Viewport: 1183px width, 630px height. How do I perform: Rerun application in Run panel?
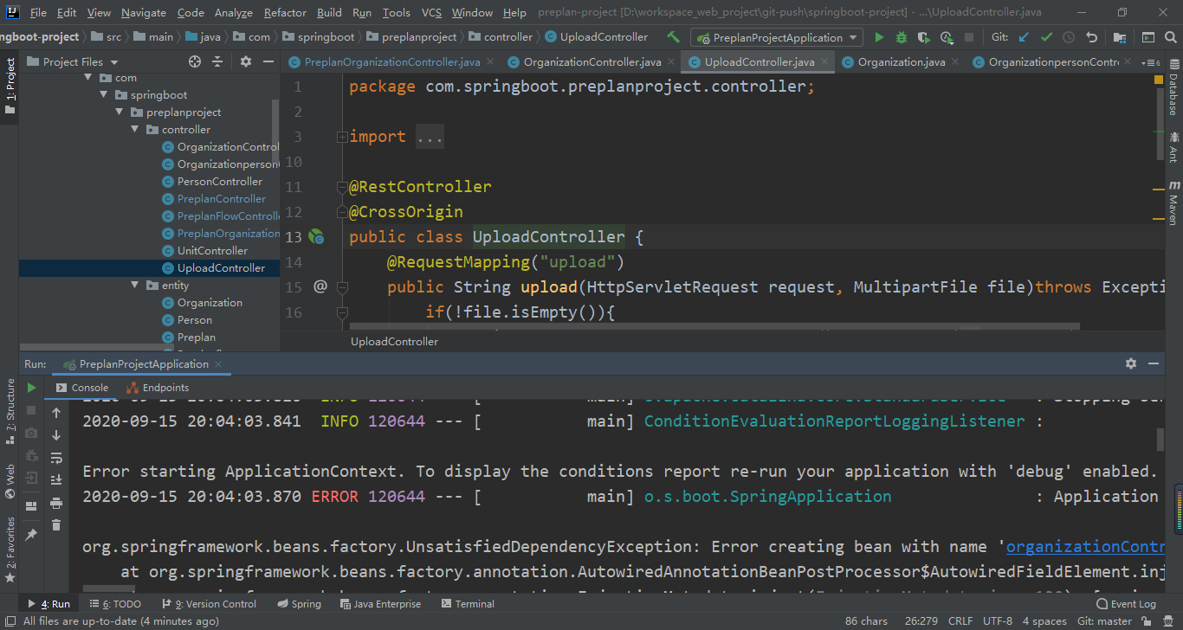[x=32, y=388]
